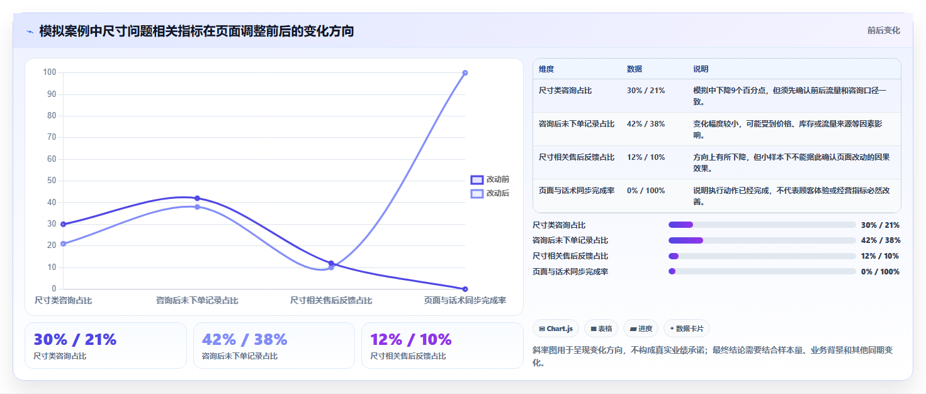The image size is (926, 394).
Task: Click the 改动后 data point at 尺寸类咨询占比
Action: (63, 244)
